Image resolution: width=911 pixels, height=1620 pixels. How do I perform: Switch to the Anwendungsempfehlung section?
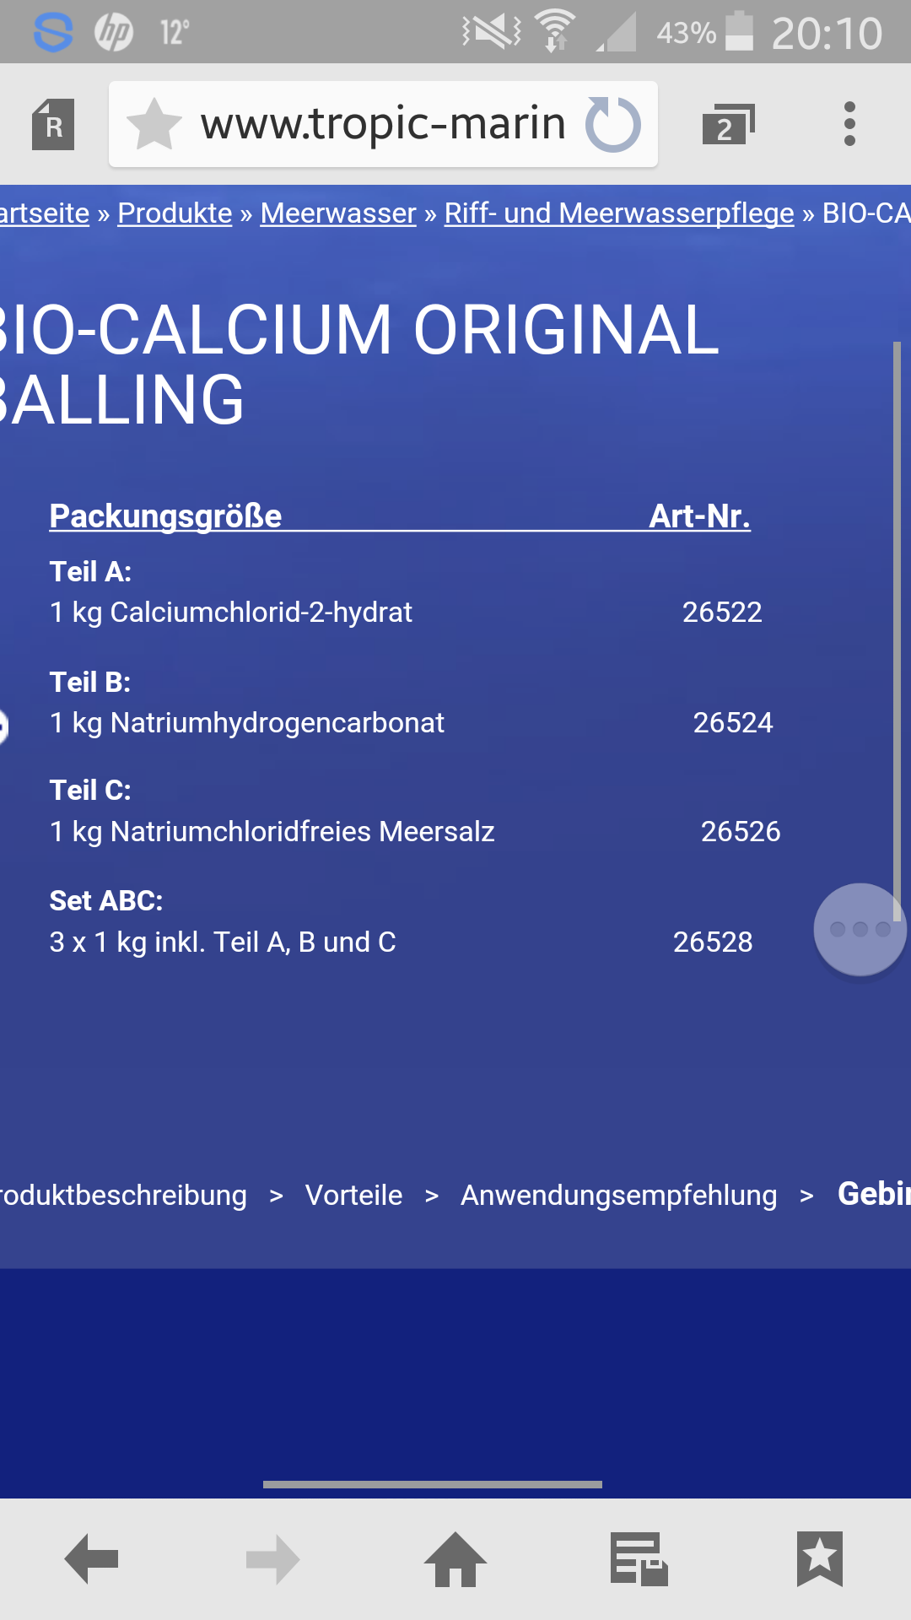click(x=618, y=1195)
